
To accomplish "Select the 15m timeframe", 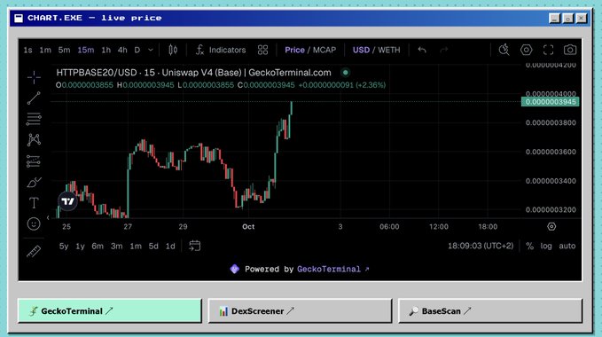I will point(86,50).
